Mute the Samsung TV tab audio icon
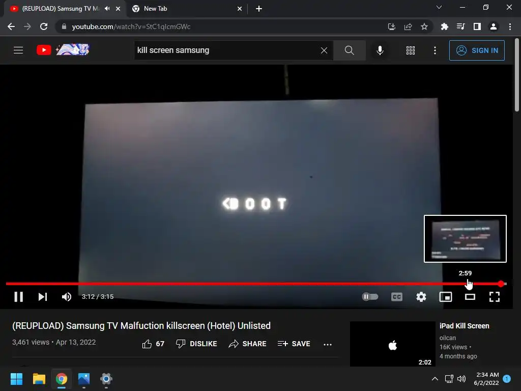The image size is (521, 391). tap(107, 9)
